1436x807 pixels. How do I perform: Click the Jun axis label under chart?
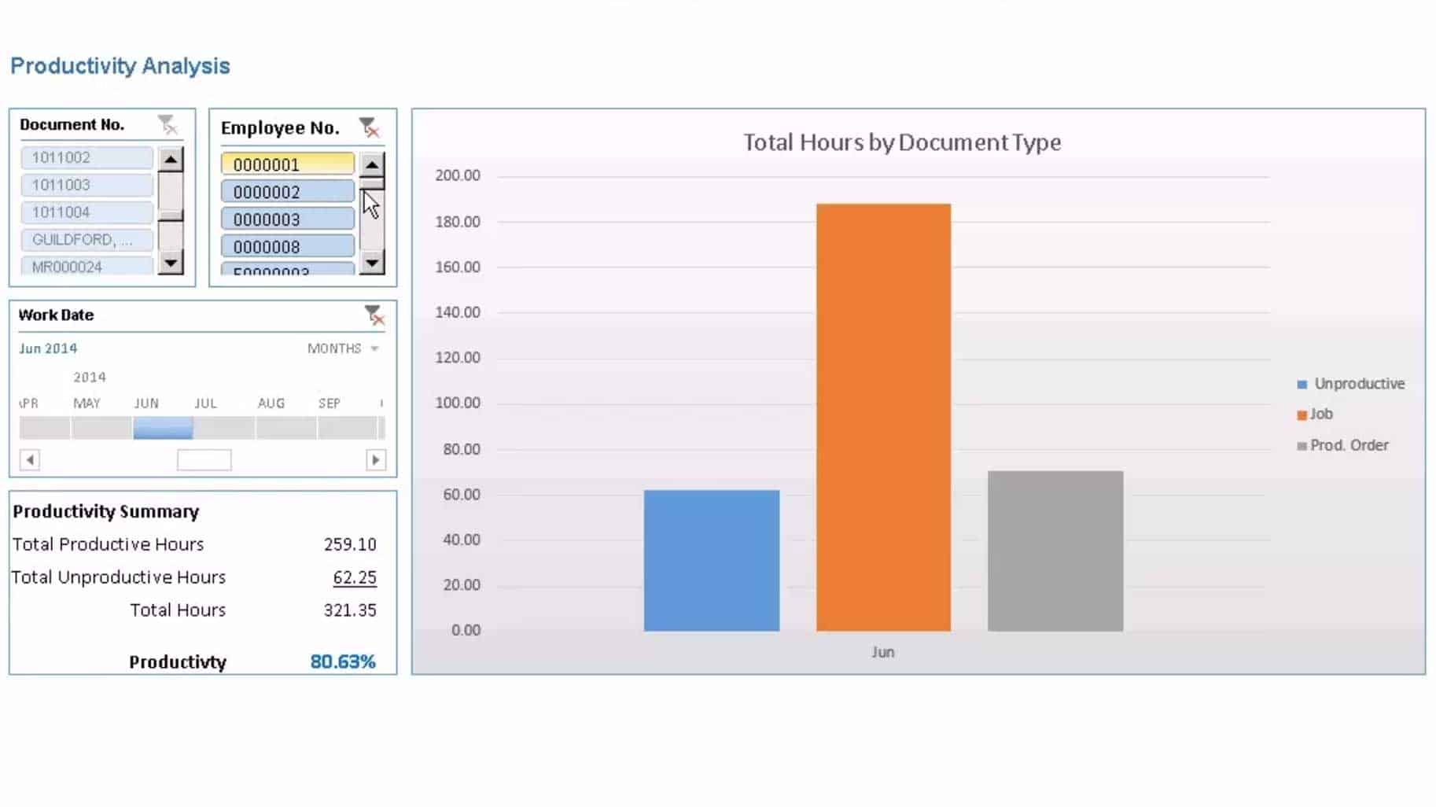click(883, 652)
